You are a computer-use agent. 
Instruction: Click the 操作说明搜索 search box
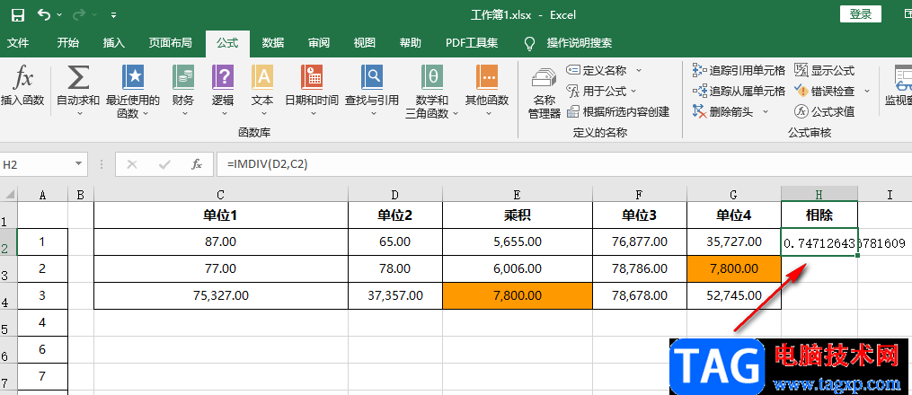pos(579,43)
